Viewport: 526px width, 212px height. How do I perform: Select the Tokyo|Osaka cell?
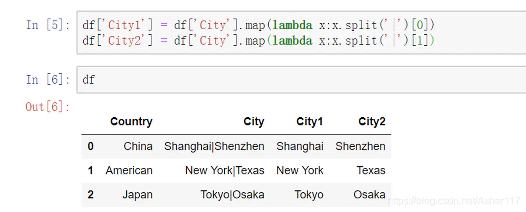click(232, 194)
